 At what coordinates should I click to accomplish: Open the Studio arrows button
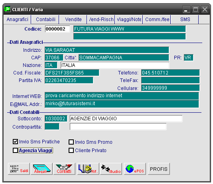pos(111,169)
